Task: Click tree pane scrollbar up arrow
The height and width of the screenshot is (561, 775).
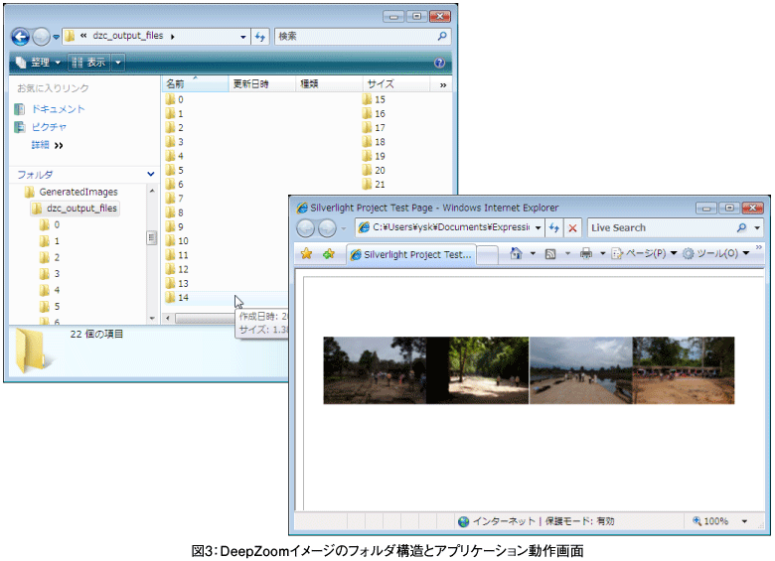Action: click(x=152, y=191)
